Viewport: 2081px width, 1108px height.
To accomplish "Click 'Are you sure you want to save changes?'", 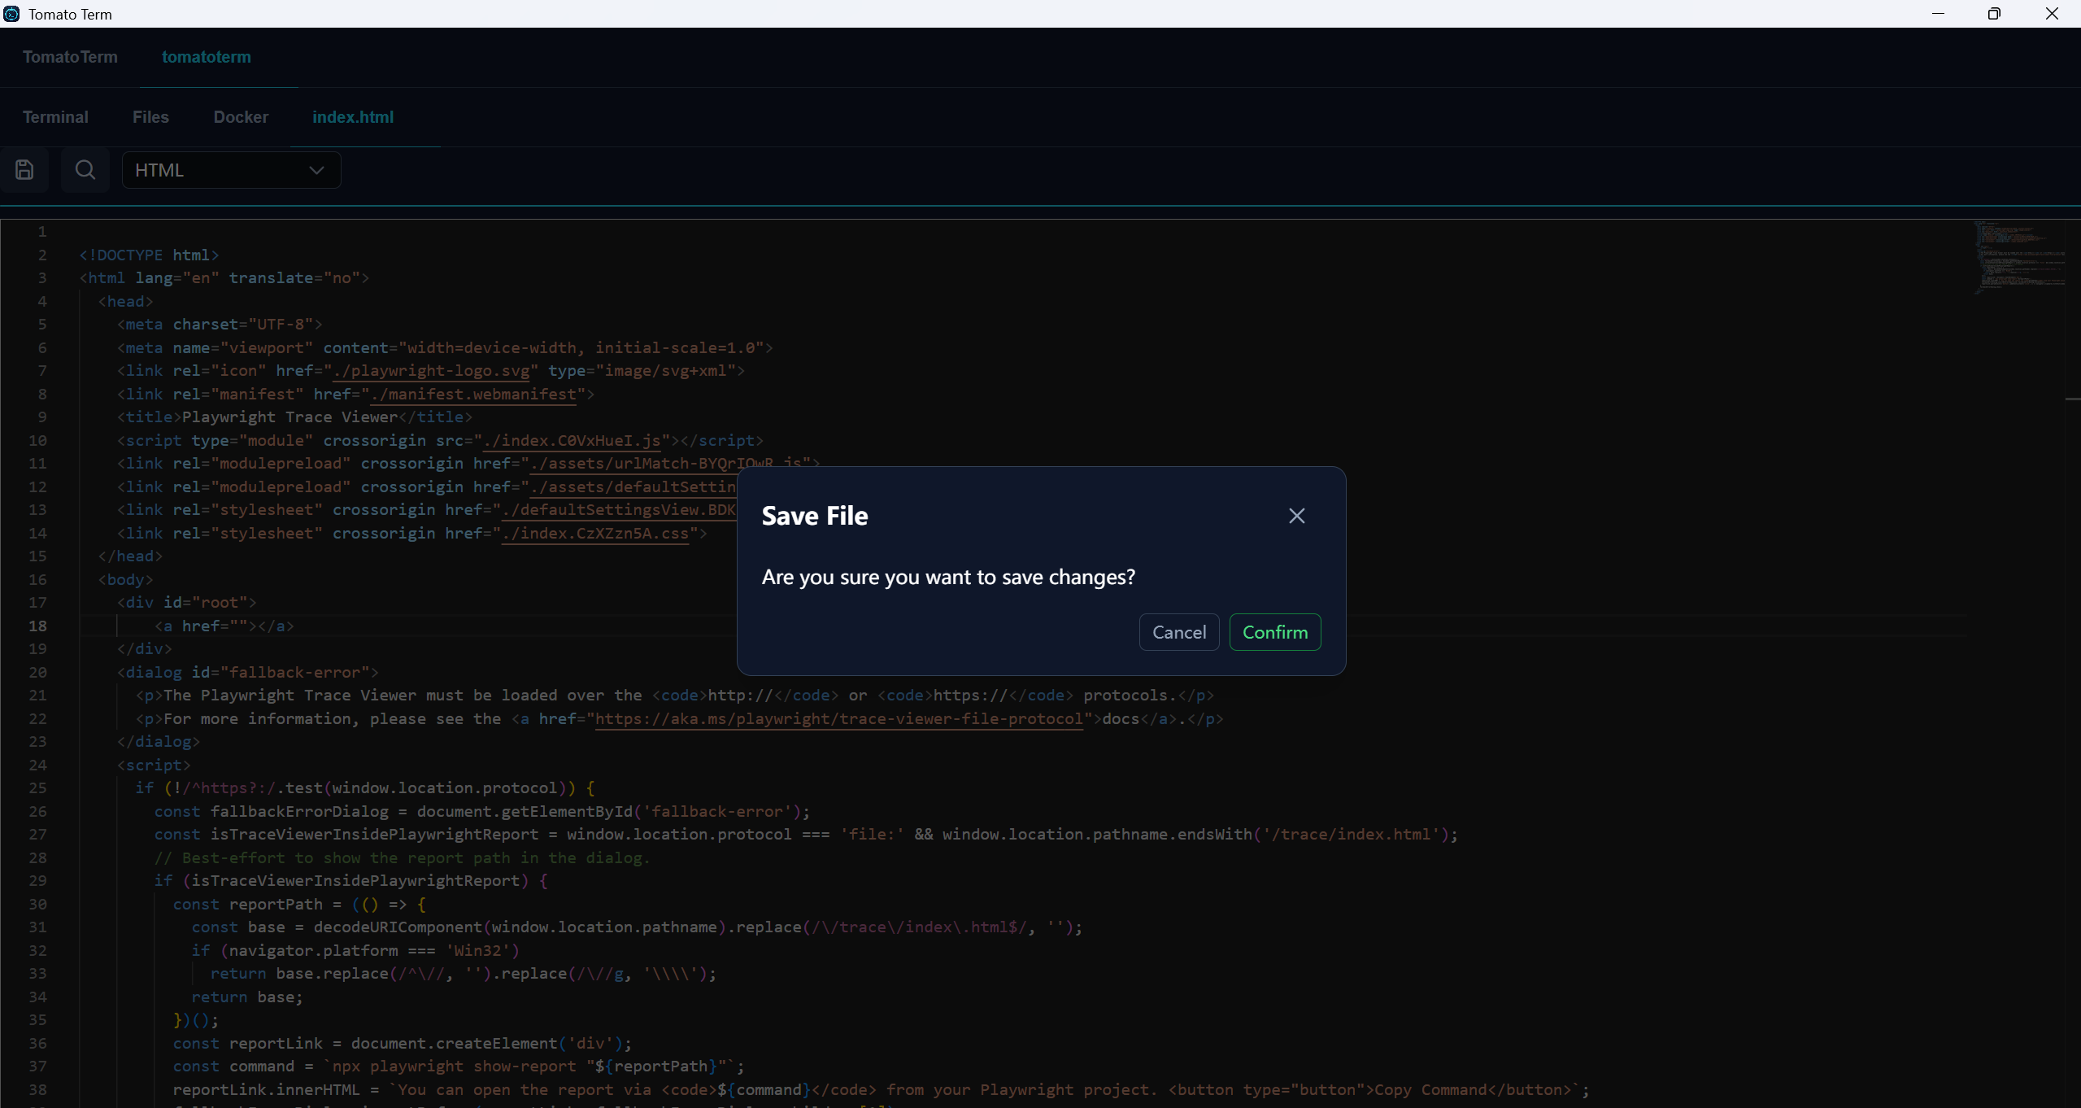I will click(x=948, y=577).
